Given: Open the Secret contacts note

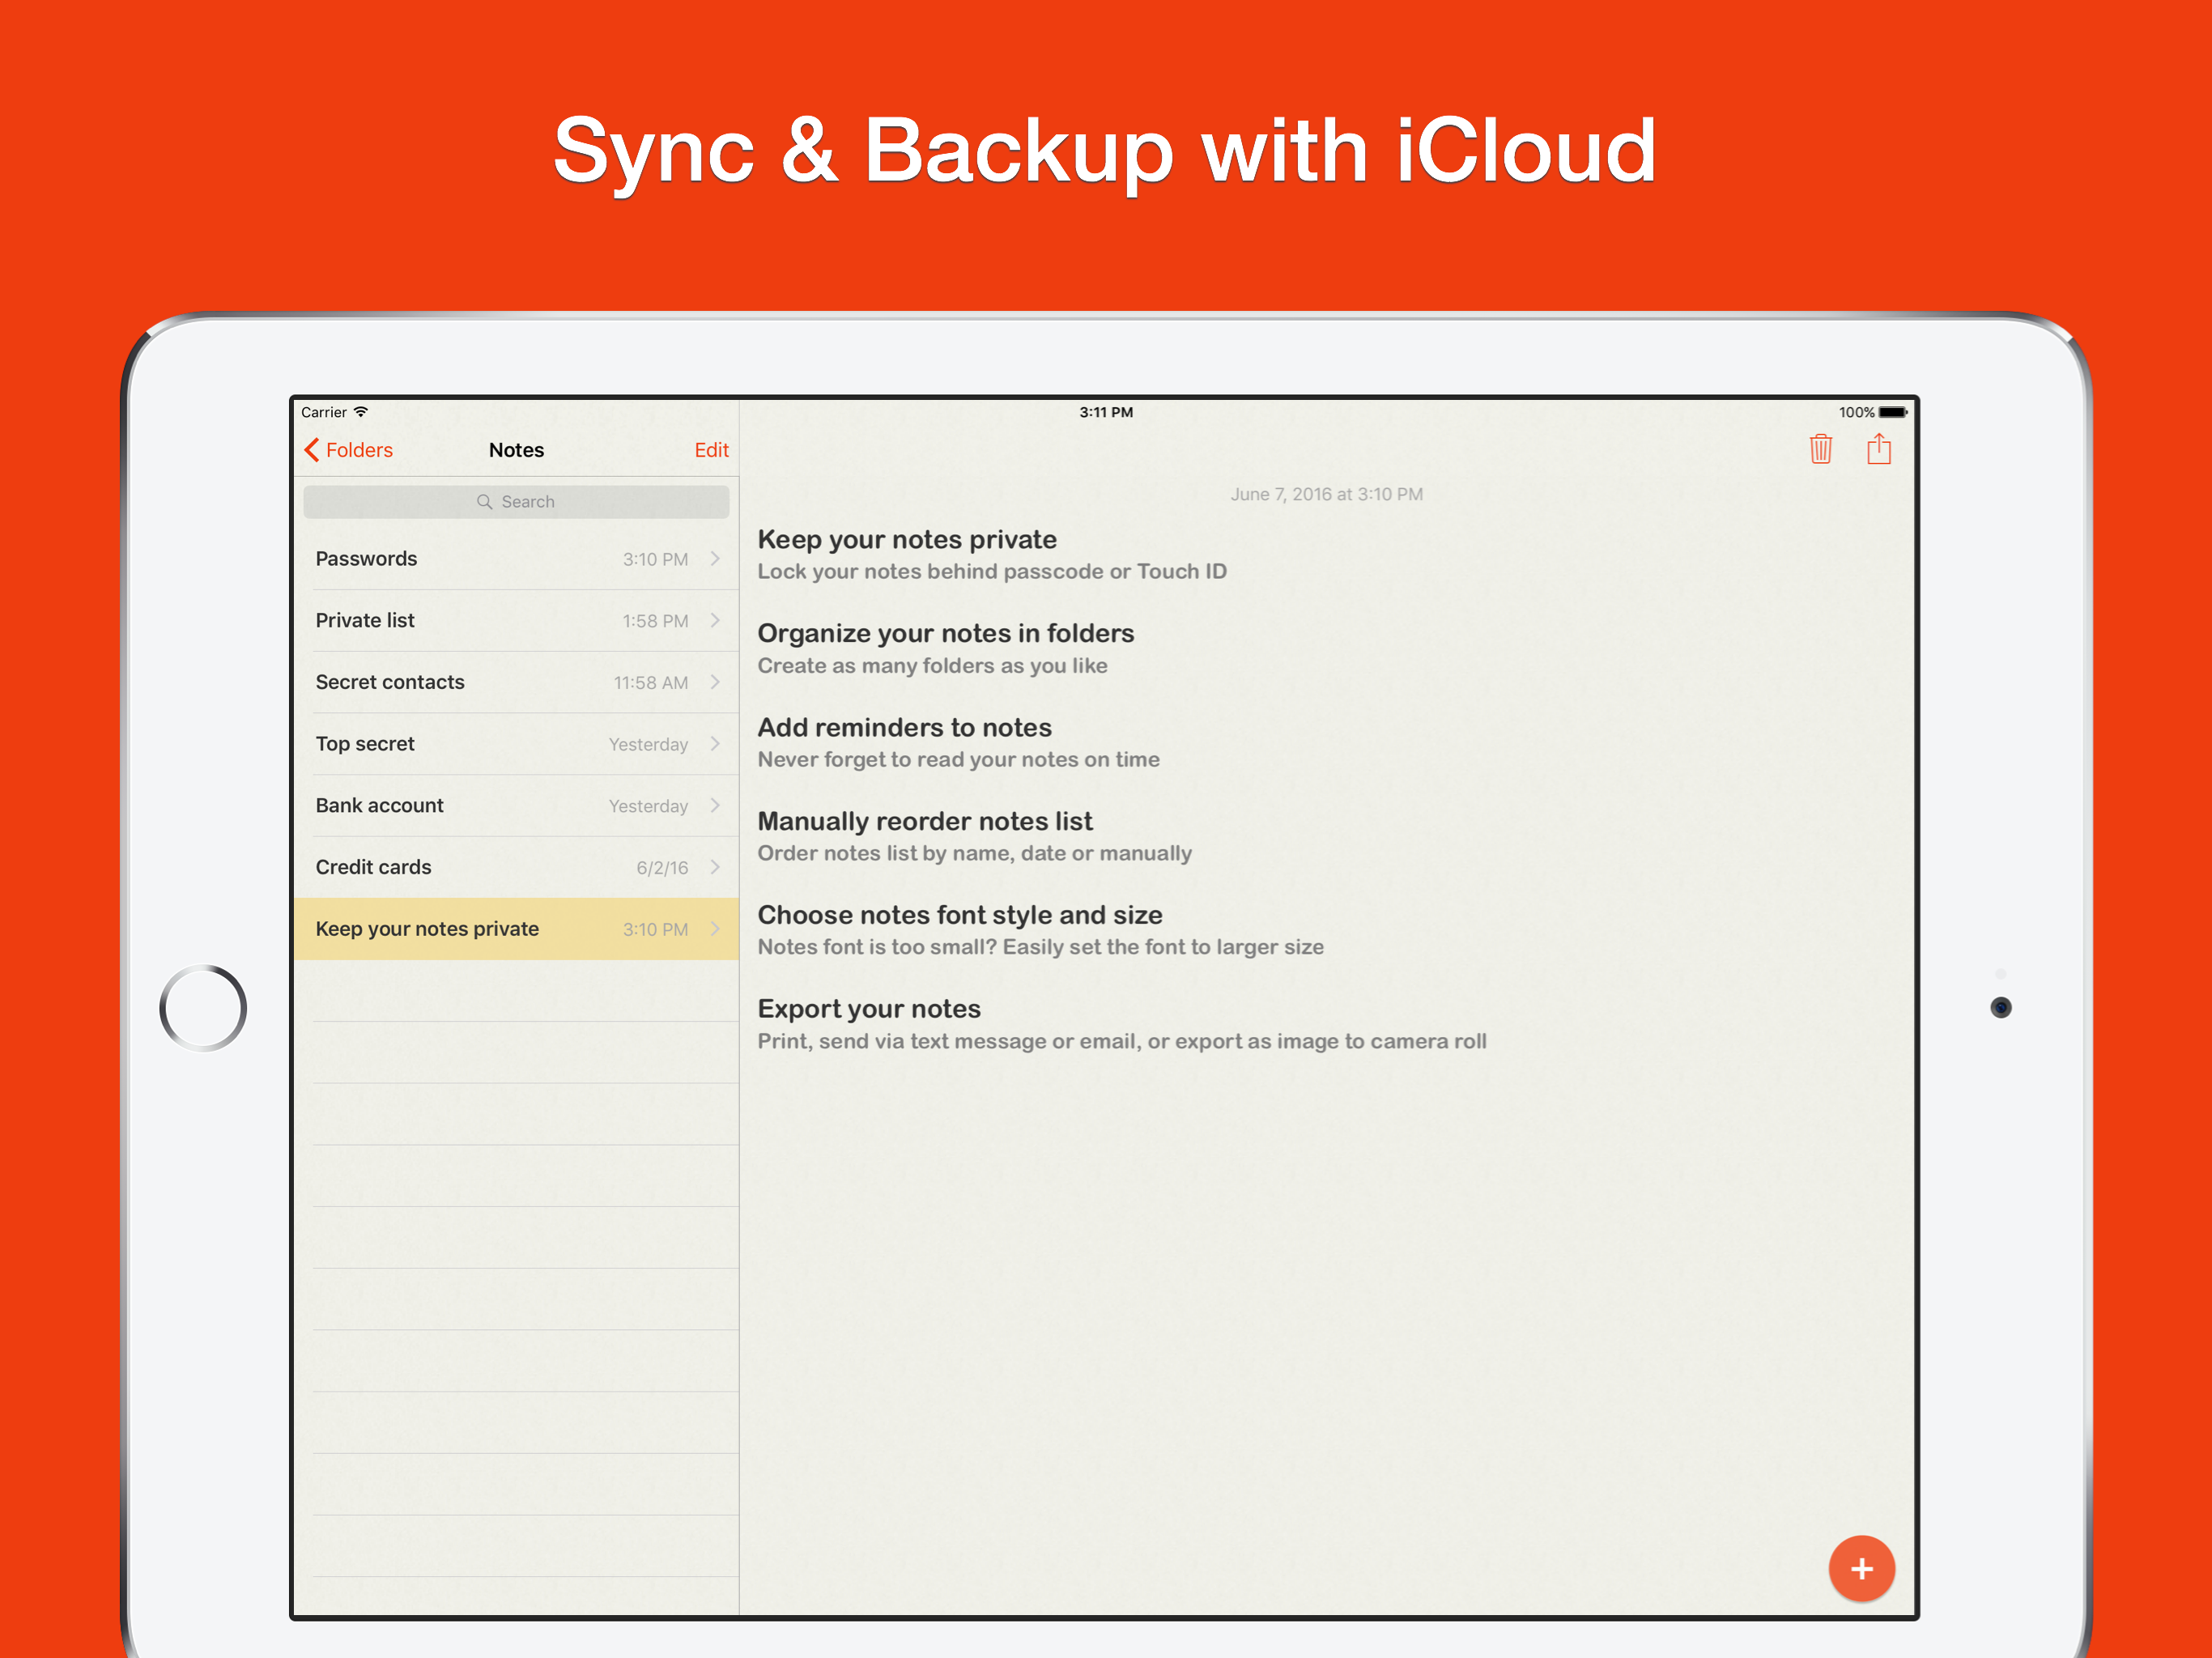Looking at the screenshot, I should [390, 682].
